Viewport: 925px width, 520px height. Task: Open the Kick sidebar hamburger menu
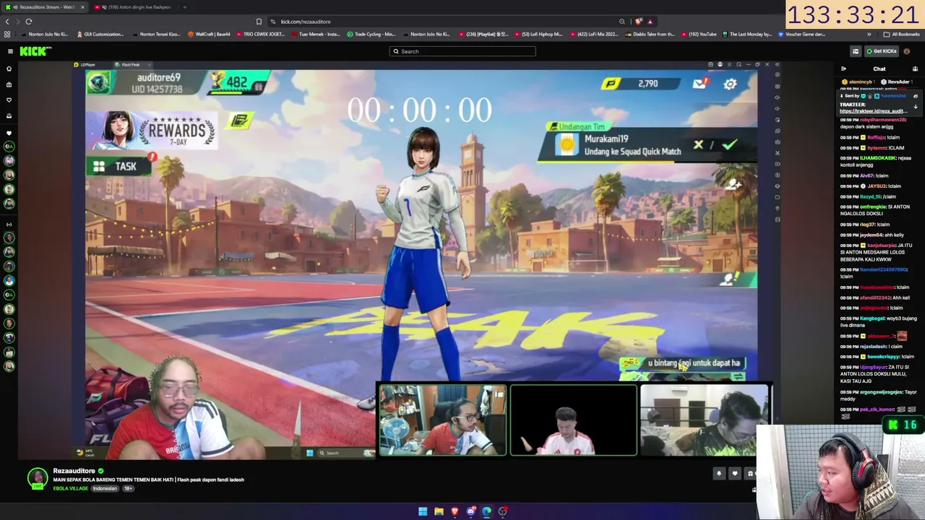[10, 51]
